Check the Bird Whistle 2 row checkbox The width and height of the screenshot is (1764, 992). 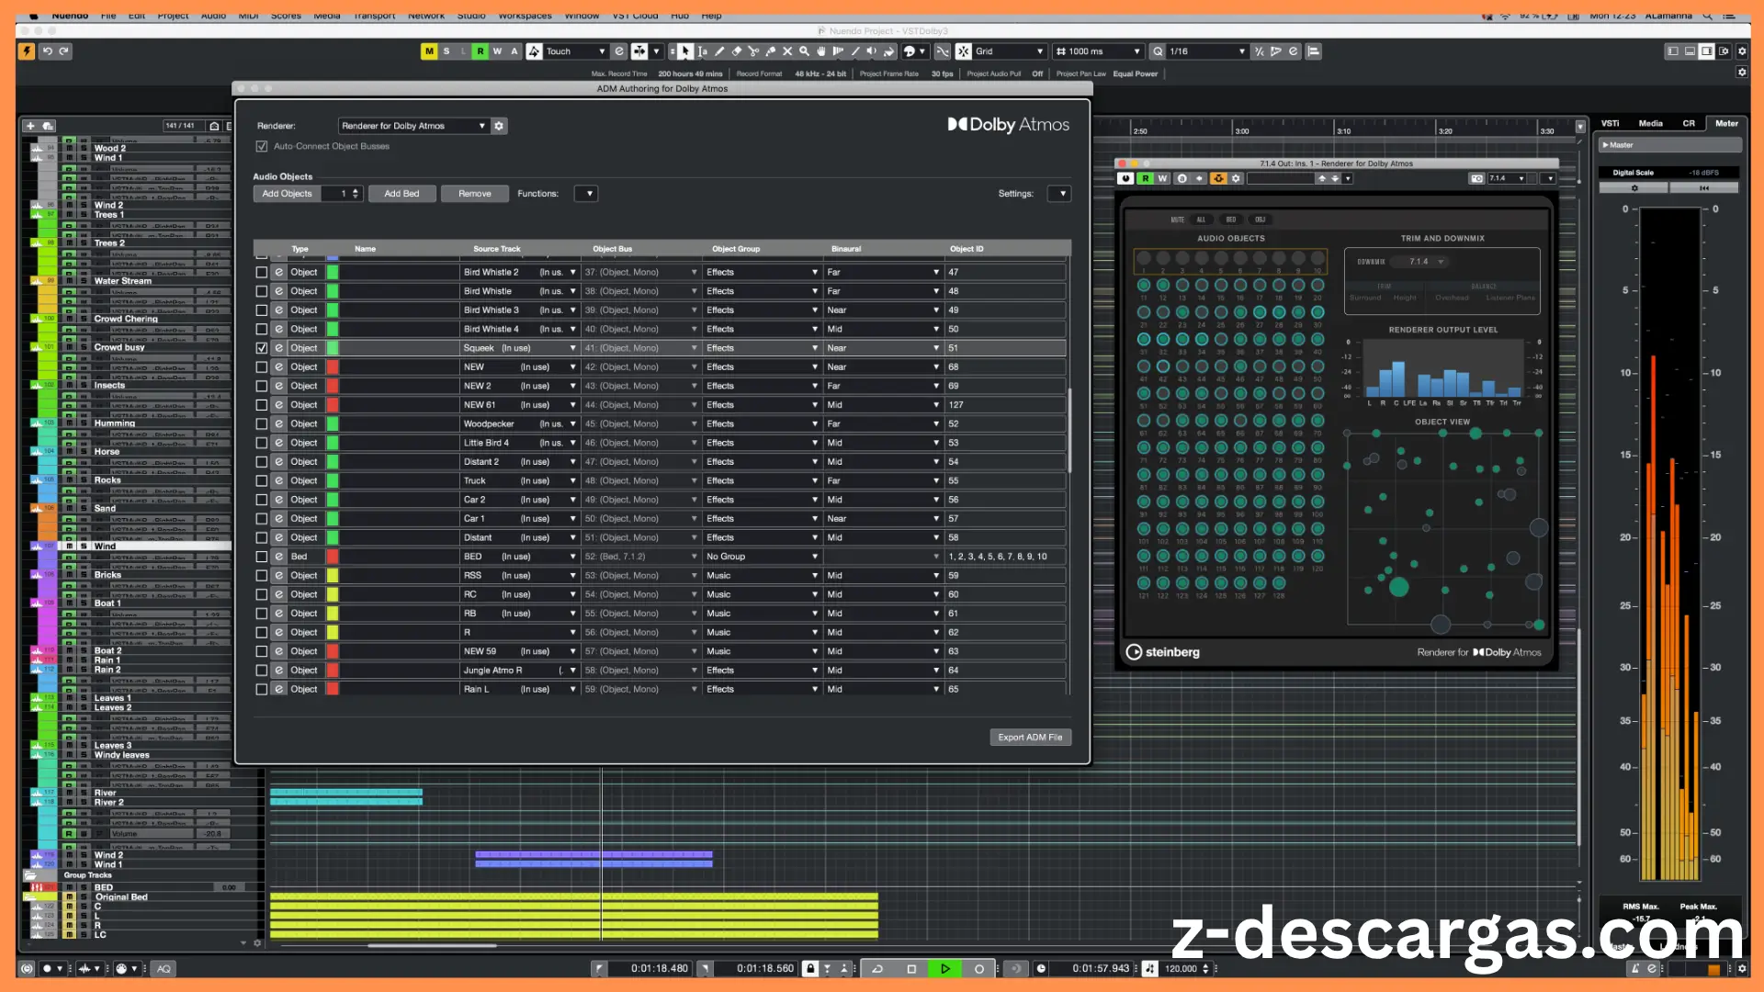tap(262, 272)
